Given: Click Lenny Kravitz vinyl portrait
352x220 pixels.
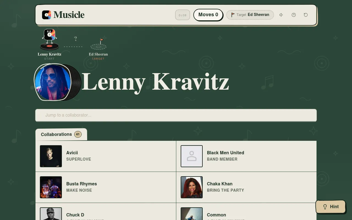Looking at the screenshot, I should (x=53, y=82).
